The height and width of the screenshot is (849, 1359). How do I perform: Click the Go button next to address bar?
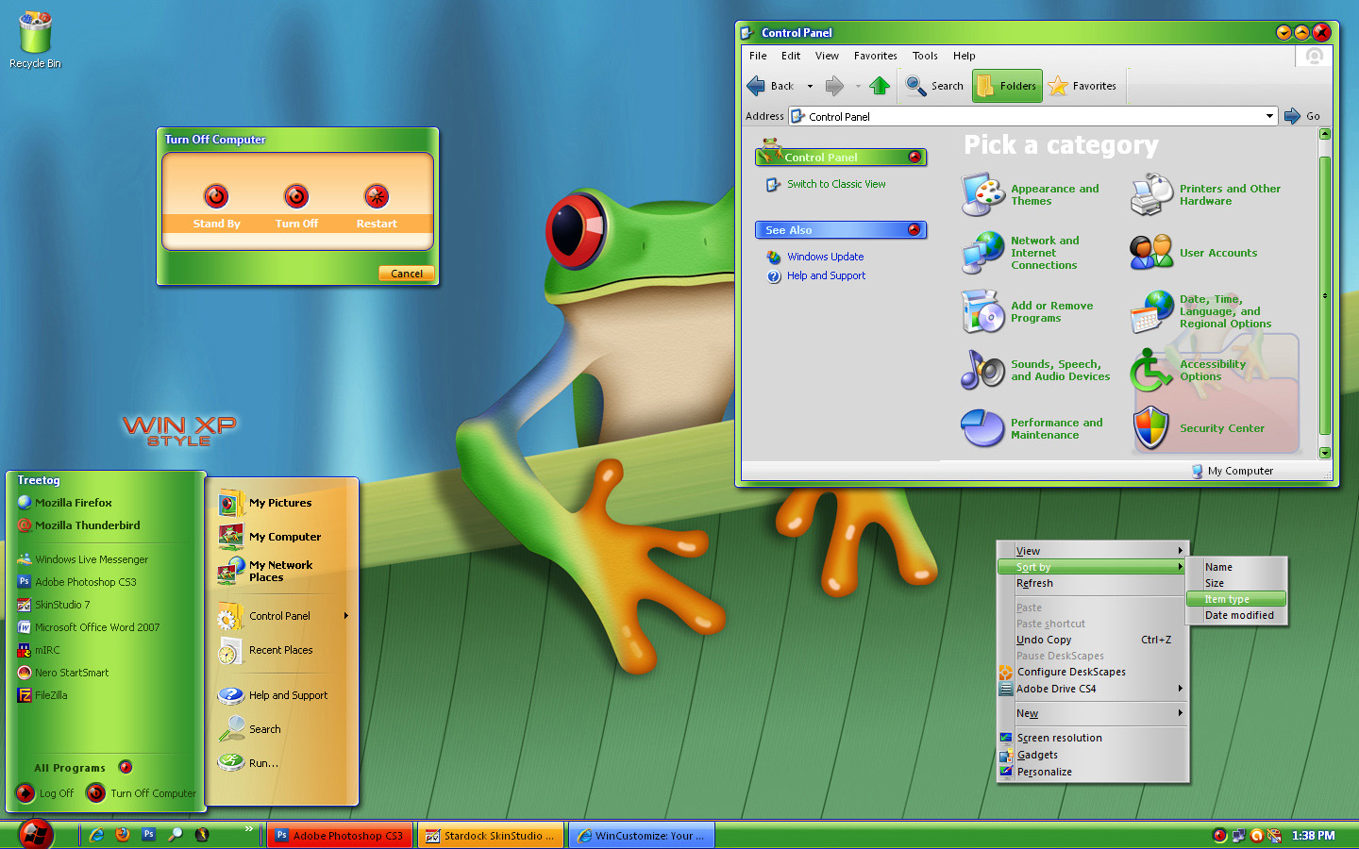click(1302, 116)
